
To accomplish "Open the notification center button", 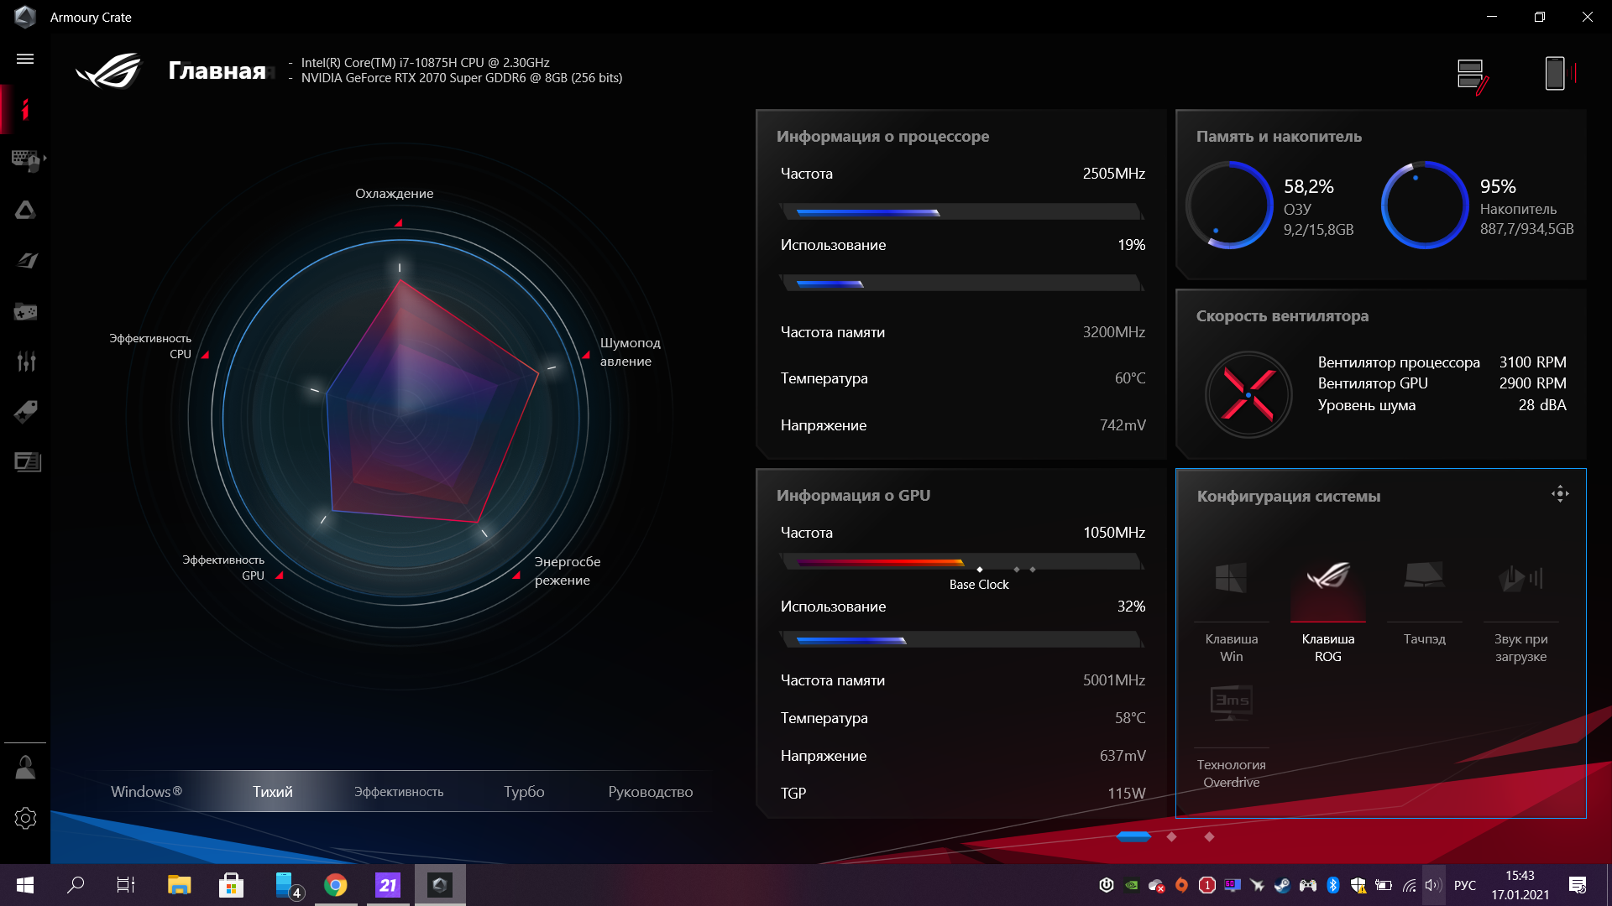I will click(1578, 885).
